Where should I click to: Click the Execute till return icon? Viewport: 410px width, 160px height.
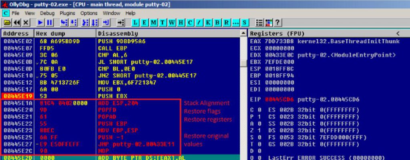point(106,23)
